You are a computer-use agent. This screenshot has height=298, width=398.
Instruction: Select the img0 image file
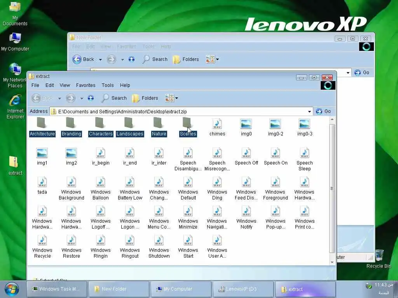(x=246, y=127)
